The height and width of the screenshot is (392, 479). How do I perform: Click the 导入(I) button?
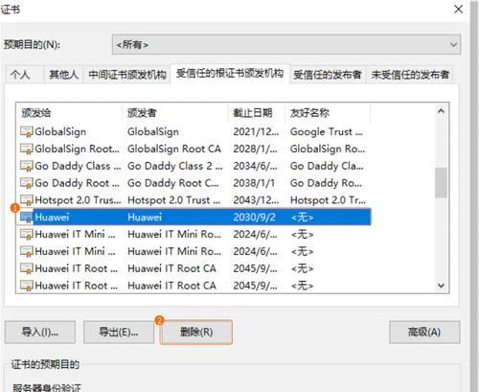(40, 333)
